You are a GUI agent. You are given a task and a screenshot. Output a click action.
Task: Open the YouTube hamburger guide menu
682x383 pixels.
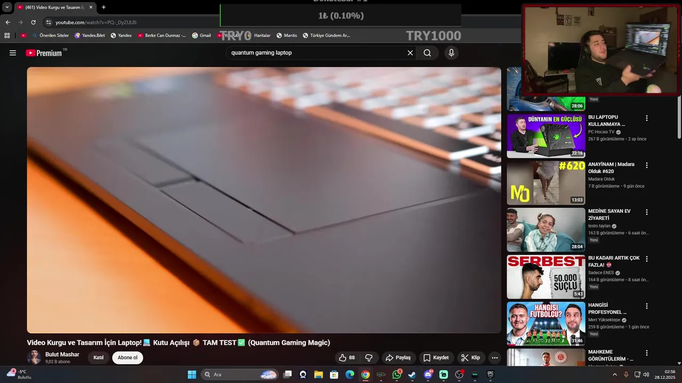tap(13, 53)
